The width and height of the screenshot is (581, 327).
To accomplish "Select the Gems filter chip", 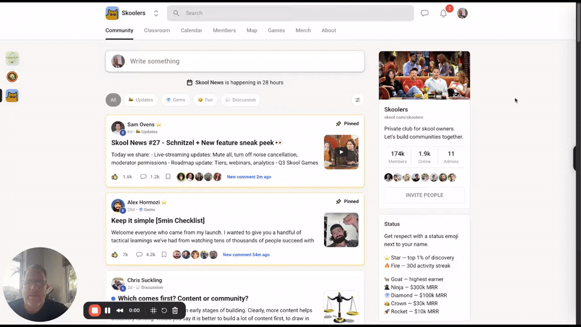I will pos(176,100).
